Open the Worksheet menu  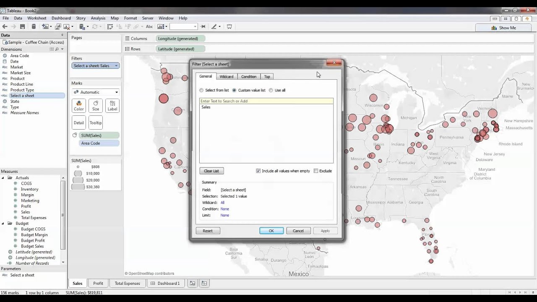[37, 18]
